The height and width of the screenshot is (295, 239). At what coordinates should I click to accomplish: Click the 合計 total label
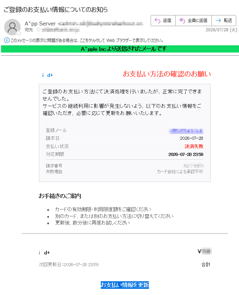click(206, 264)
